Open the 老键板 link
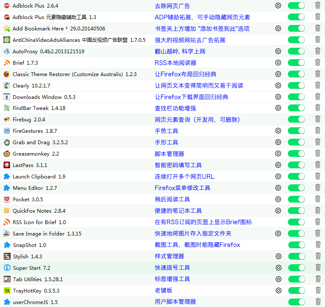 163,291
